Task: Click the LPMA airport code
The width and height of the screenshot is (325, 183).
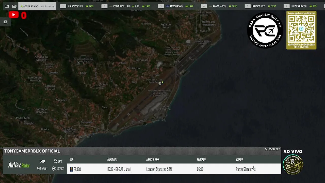Action: [42, 161]
